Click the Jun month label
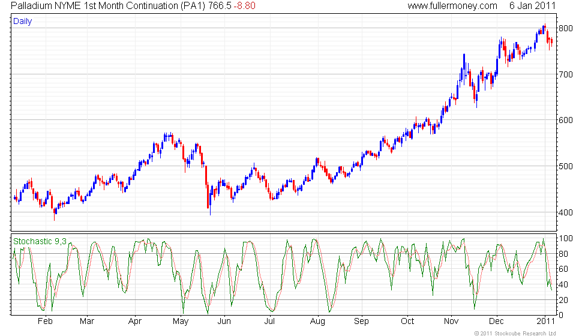 point(224,322)
